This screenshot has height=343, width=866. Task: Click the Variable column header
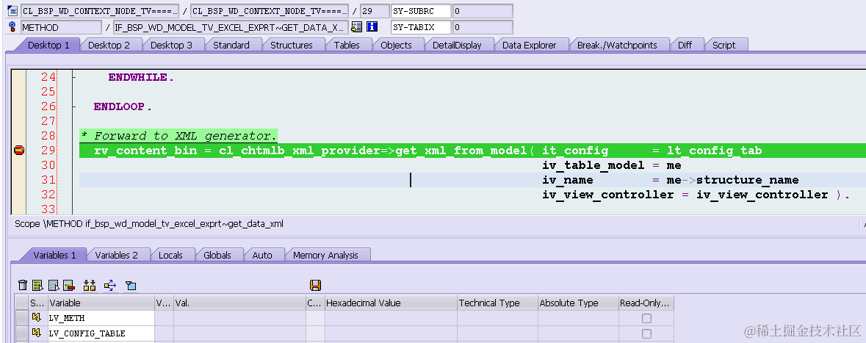point(101,303)
